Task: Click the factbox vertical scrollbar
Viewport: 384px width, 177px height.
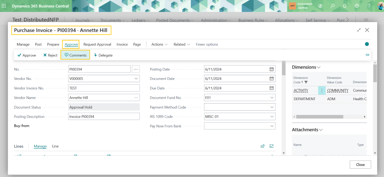Action: tap(375, 73)
